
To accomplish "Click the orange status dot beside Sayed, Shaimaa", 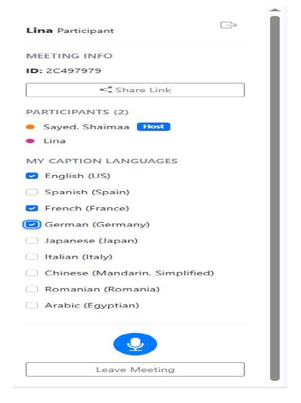I will point(31,126).
